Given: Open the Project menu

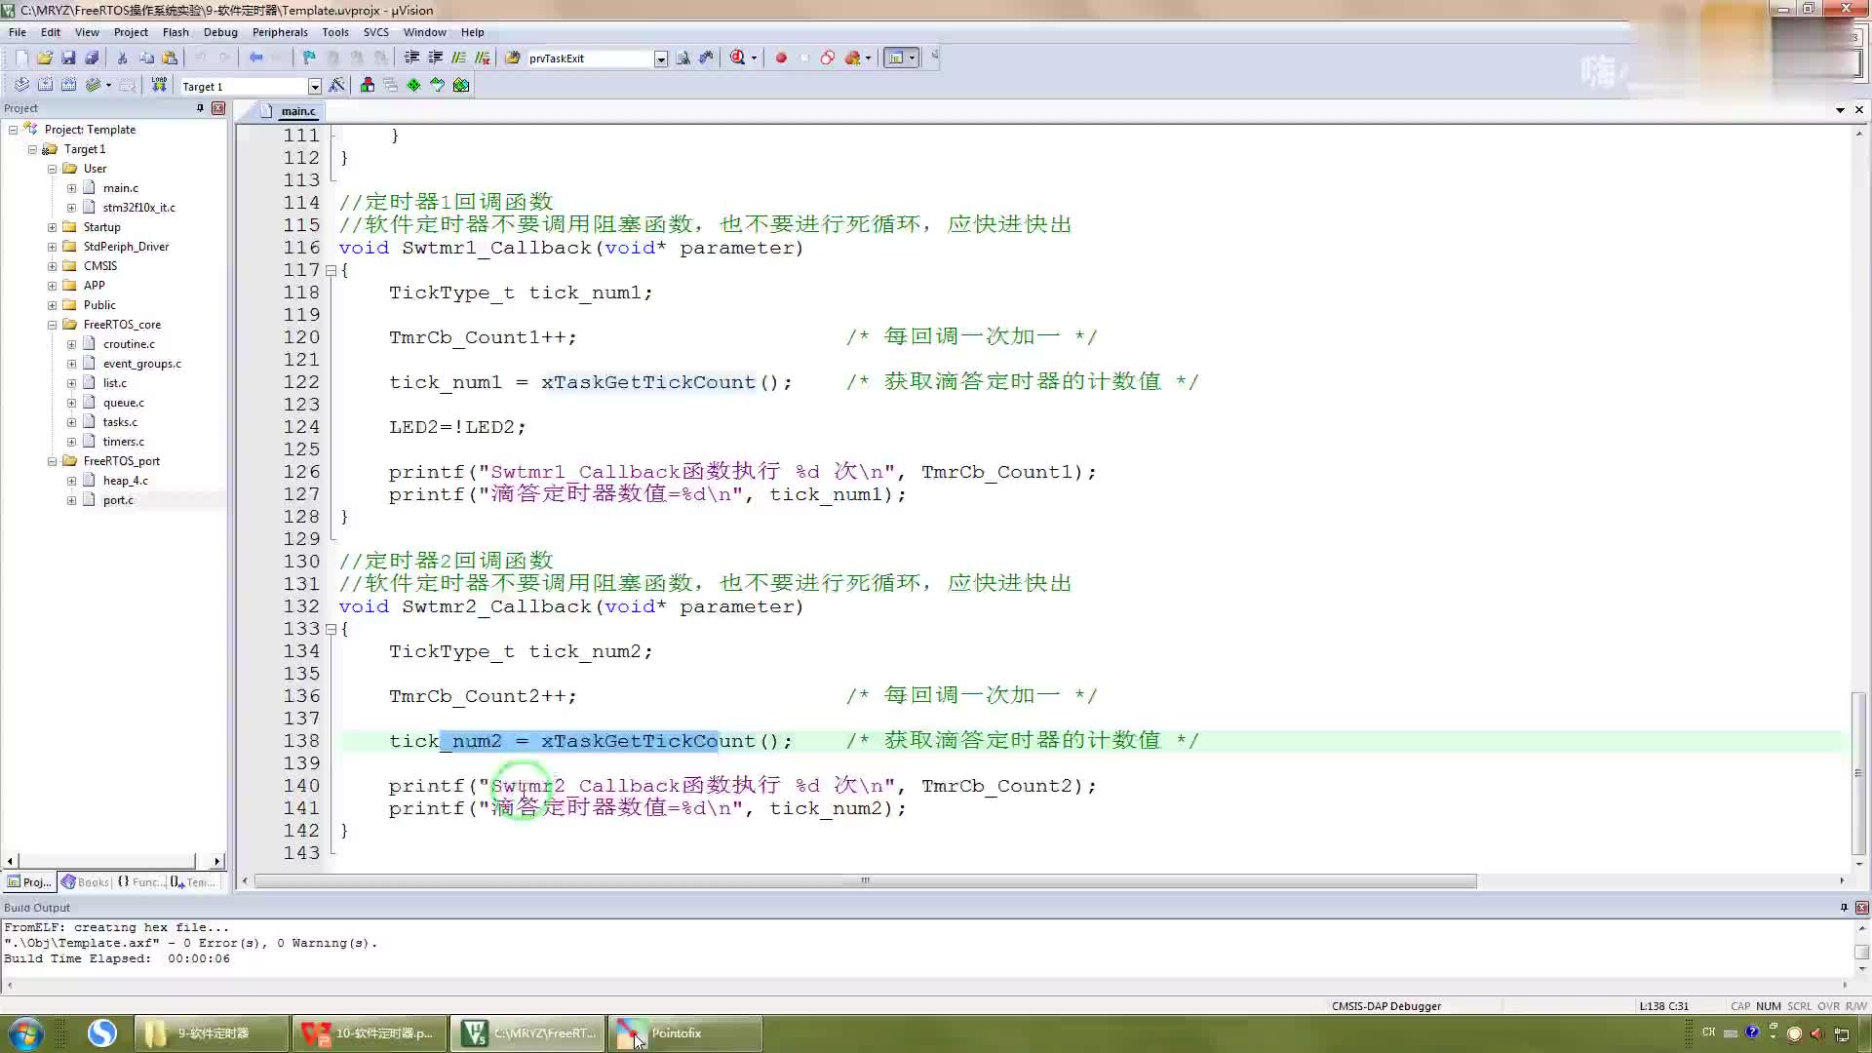Looking at the screenshot, I should pos(131,32).
